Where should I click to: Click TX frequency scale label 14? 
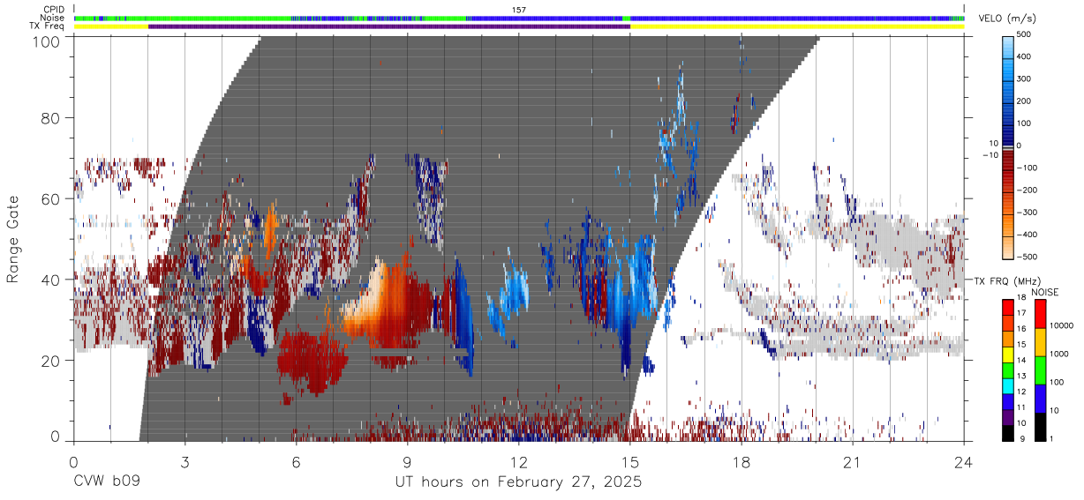pos(1021,362)
